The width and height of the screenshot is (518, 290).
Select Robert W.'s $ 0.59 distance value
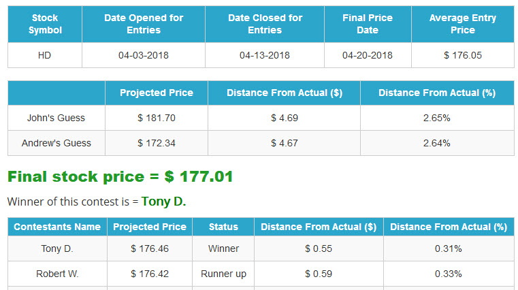[x=319, y=274]
